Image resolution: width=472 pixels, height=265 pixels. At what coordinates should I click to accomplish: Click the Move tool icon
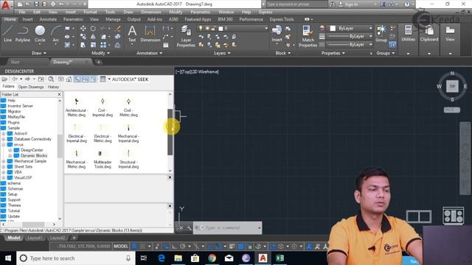coord(83,28)
